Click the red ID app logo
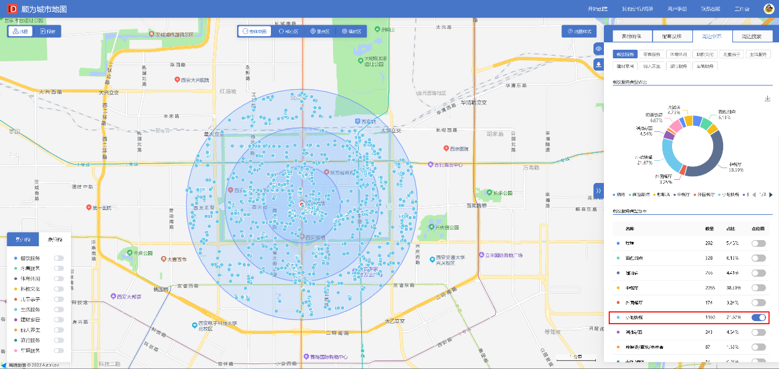This screenshot has height=369, width=779. [12, 9]
